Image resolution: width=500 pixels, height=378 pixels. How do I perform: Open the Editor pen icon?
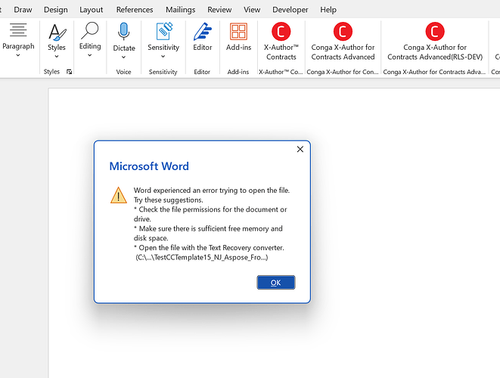pyautogui.click(x=202, y=32)
